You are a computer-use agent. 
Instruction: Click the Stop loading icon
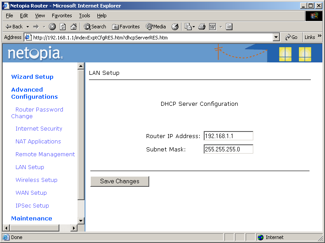[52, 27]
